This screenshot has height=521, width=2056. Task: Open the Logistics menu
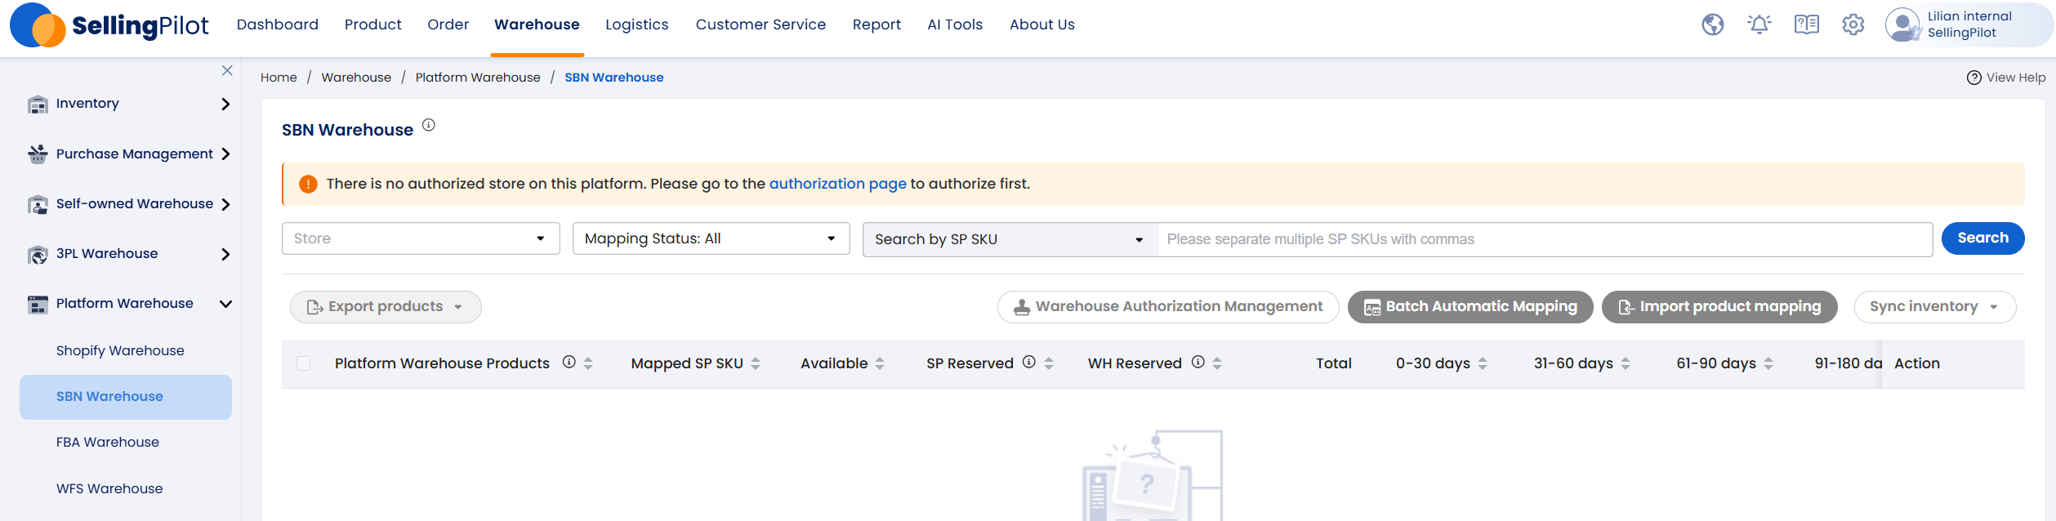(636, 24)
